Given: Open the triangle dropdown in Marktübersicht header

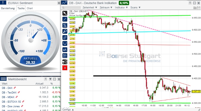Looking at the screenshot, I should point(50,79).
